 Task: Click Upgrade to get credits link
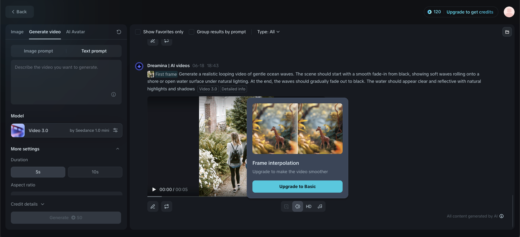pos(470,12)
